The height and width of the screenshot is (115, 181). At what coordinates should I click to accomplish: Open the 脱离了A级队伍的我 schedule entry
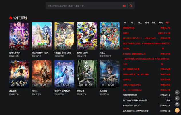click(x=147, y=46)
